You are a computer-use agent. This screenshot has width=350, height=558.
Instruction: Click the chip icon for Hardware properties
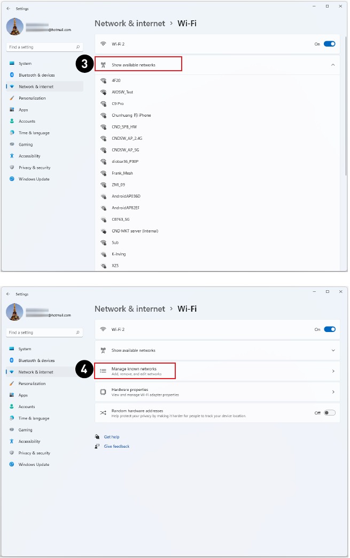pyautogui.click(x=103, y=392)
